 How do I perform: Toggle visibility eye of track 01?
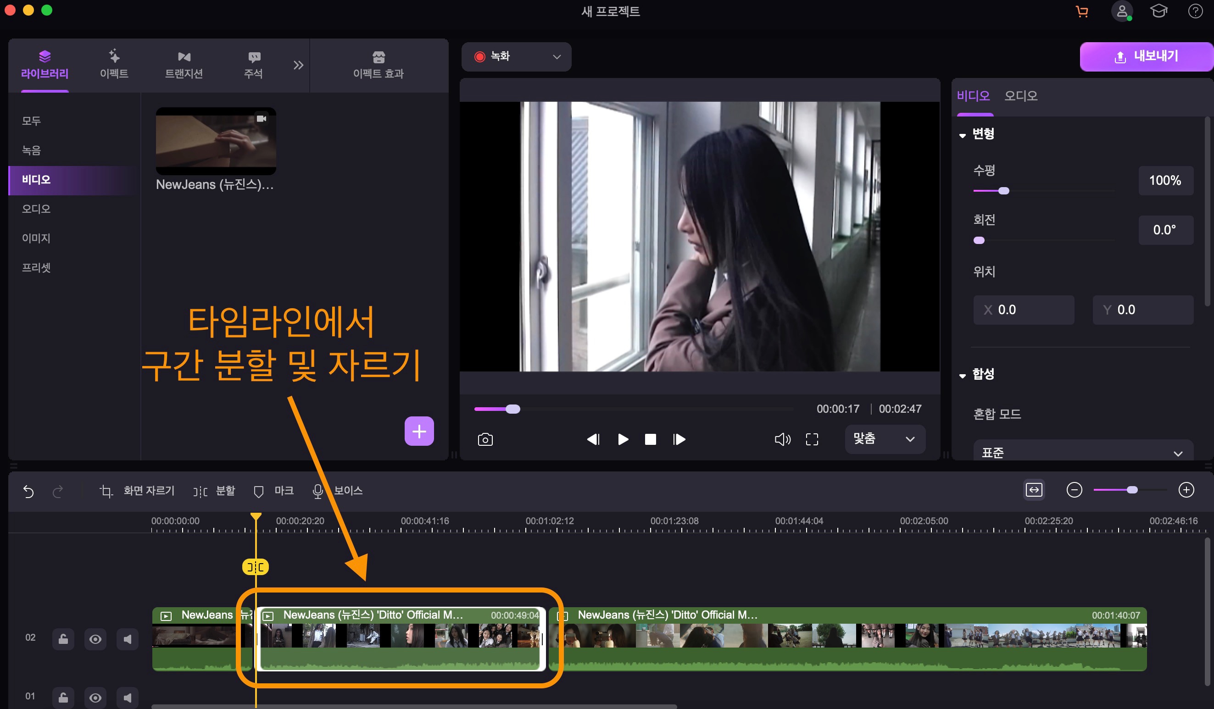(x=95, y=698)
